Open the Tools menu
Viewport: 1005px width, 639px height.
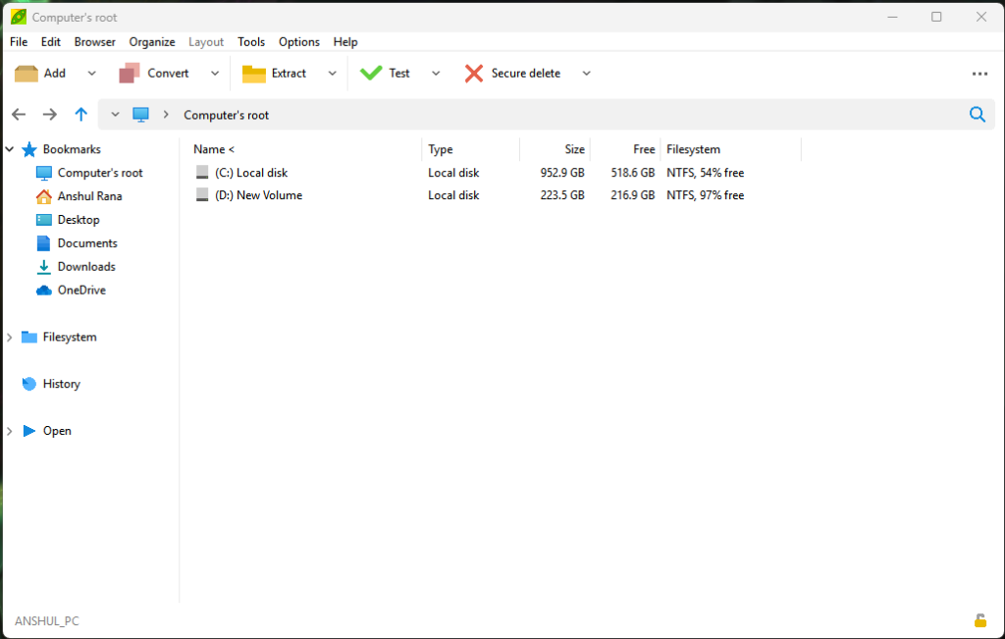pyautogui.click(x=251, y=41)
